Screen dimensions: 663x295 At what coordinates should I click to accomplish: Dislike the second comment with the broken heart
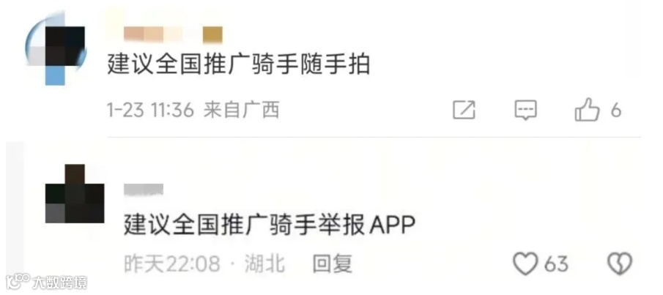click(620, 264)
